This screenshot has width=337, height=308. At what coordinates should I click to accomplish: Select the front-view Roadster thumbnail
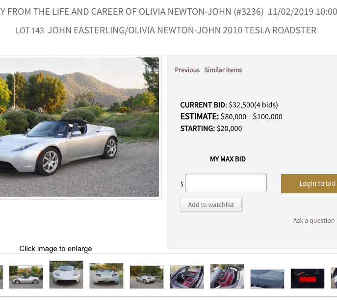[x=66, y=275]
